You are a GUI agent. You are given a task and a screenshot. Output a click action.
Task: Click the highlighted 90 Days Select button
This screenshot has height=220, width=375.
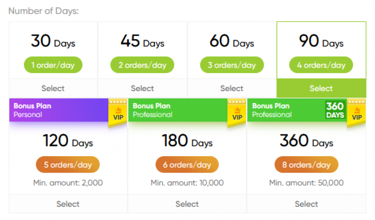(x=321, y=88)
